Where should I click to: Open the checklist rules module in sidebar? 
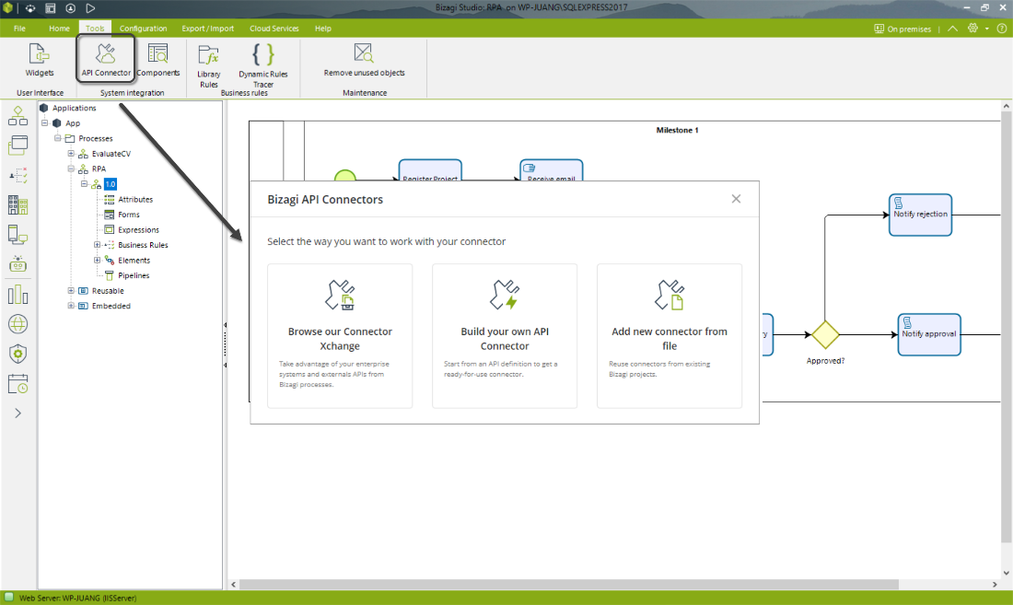pyautogui.click(x=18, y=175)
